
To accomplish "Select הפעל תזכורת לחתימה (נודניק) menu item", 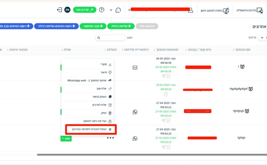I will pyautogui.click(x=91, y=129).
